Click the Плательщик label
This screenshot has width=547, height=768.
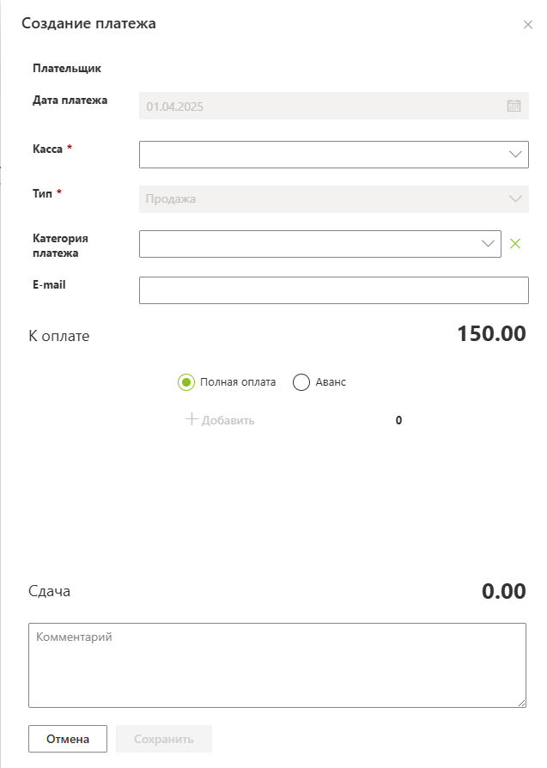(67, 68)
